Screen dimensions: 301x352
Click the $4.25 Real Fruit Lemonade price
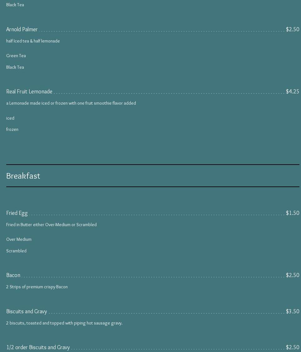292,92
